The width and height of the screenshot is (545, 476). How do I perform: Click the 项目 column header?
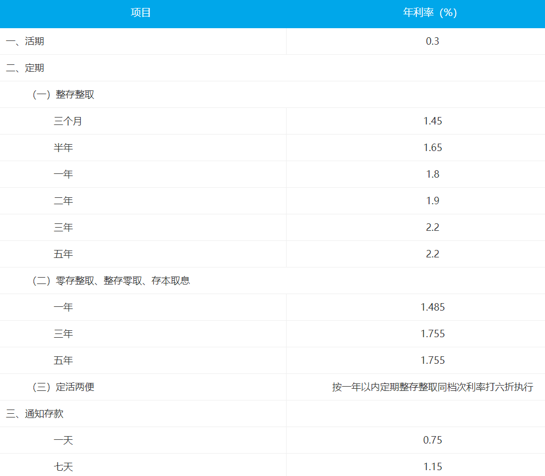141,13
